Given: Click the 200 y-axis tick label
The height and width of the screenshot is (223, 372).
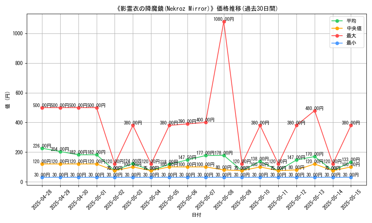Looking at the screenshot, I should pos(19,152).
